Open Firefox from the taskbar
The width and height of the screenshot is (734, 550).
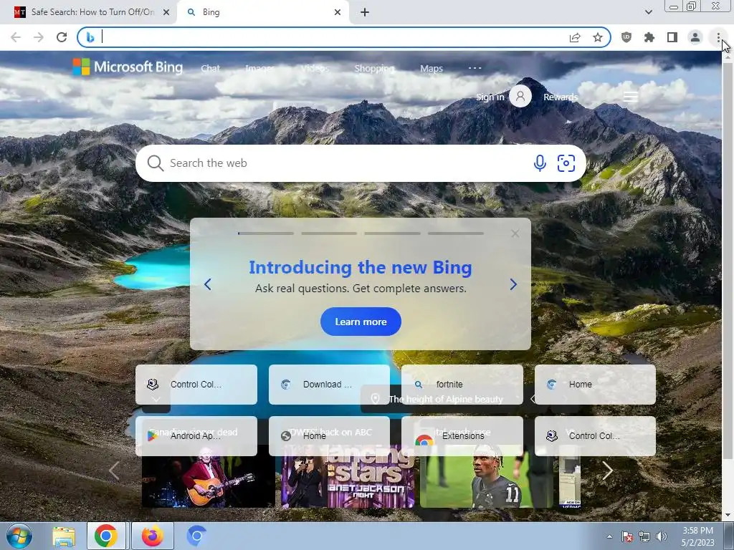[153, 536]
